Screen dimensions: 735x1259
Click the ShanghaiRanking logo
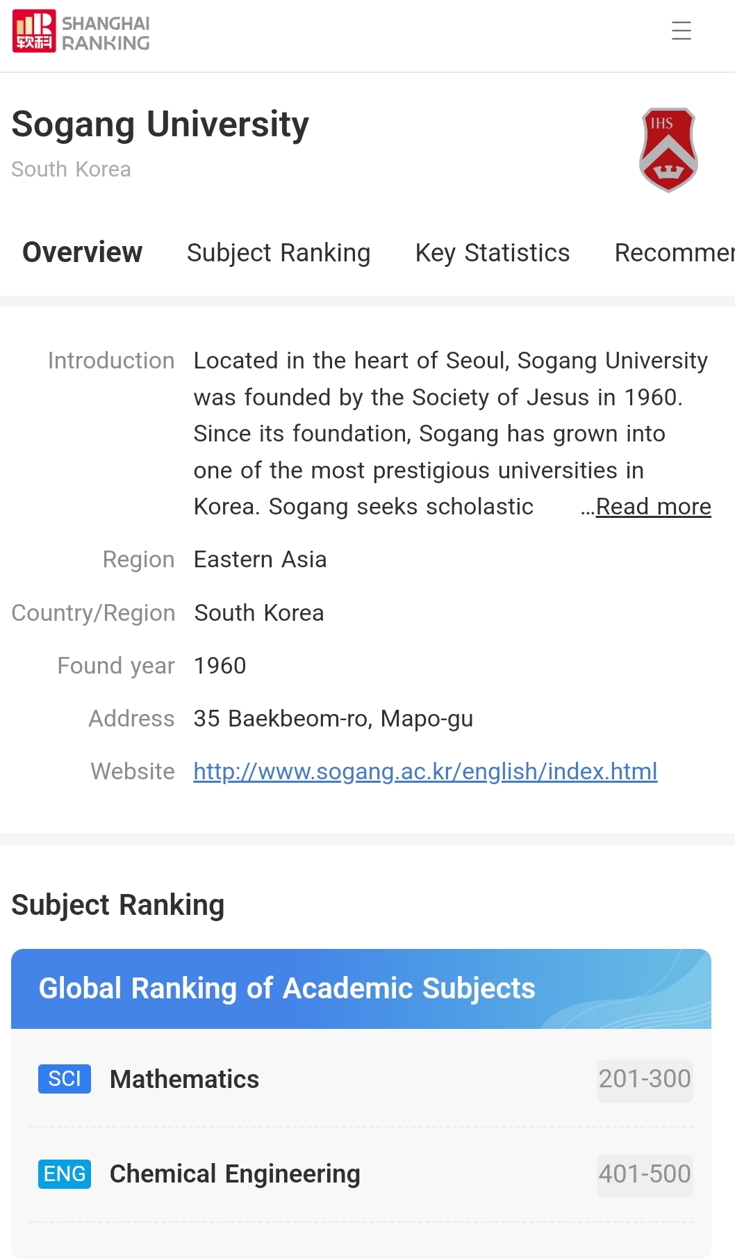81,32
